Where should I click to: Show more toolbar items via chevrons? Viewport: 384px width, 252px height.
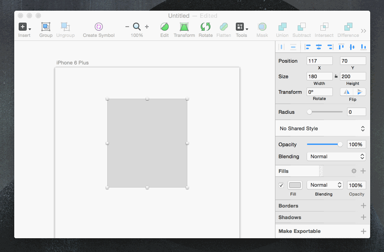tap(364, 31)
